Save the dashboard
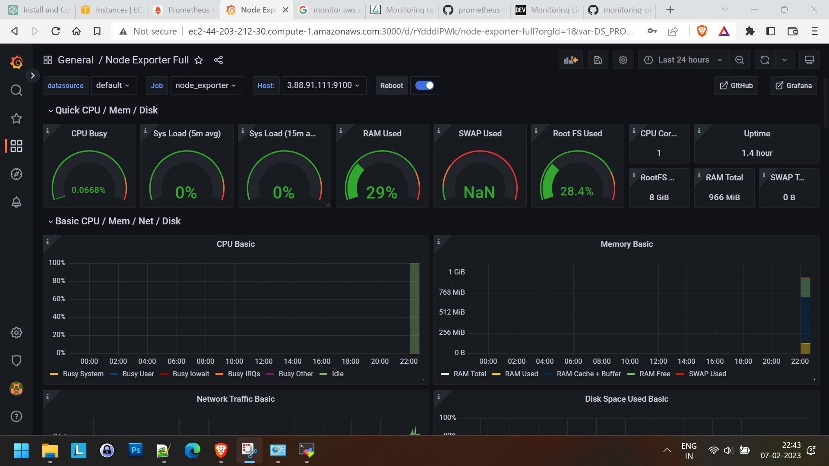 tap(598, 60)
